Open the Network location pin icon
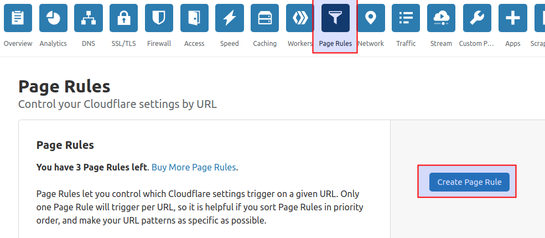The image size is (545, 238). coord(371,18)
